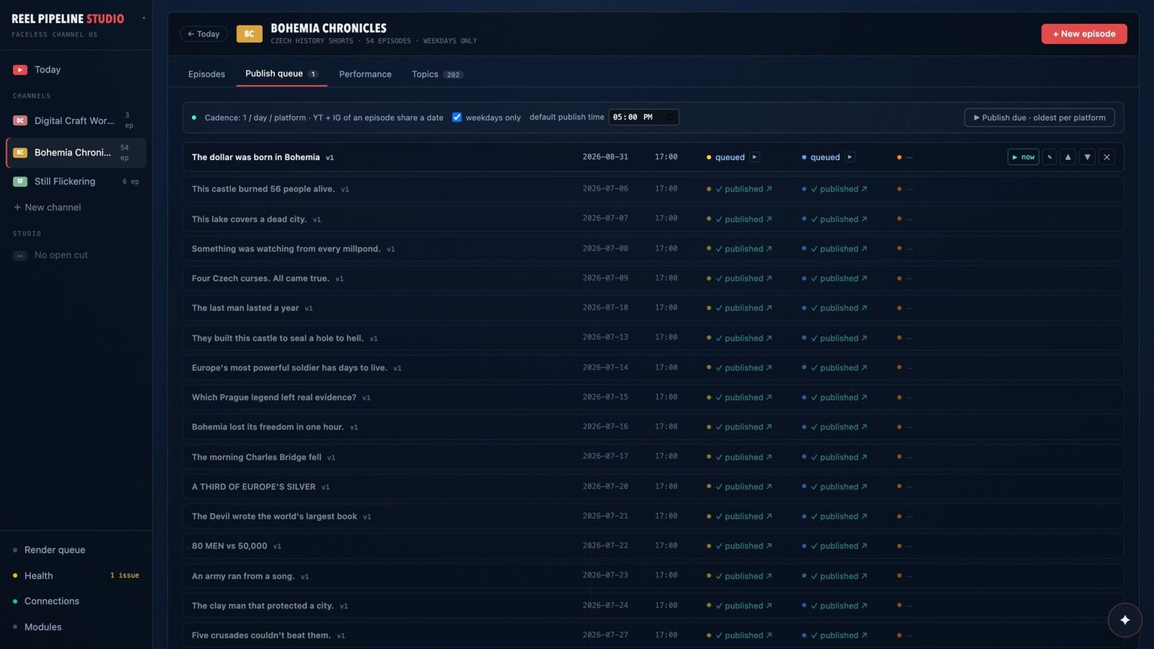Publish the second queued (blue) platform play icon
The height and width of the screenshot is (649, 1154).
click(x=850, y=157)
